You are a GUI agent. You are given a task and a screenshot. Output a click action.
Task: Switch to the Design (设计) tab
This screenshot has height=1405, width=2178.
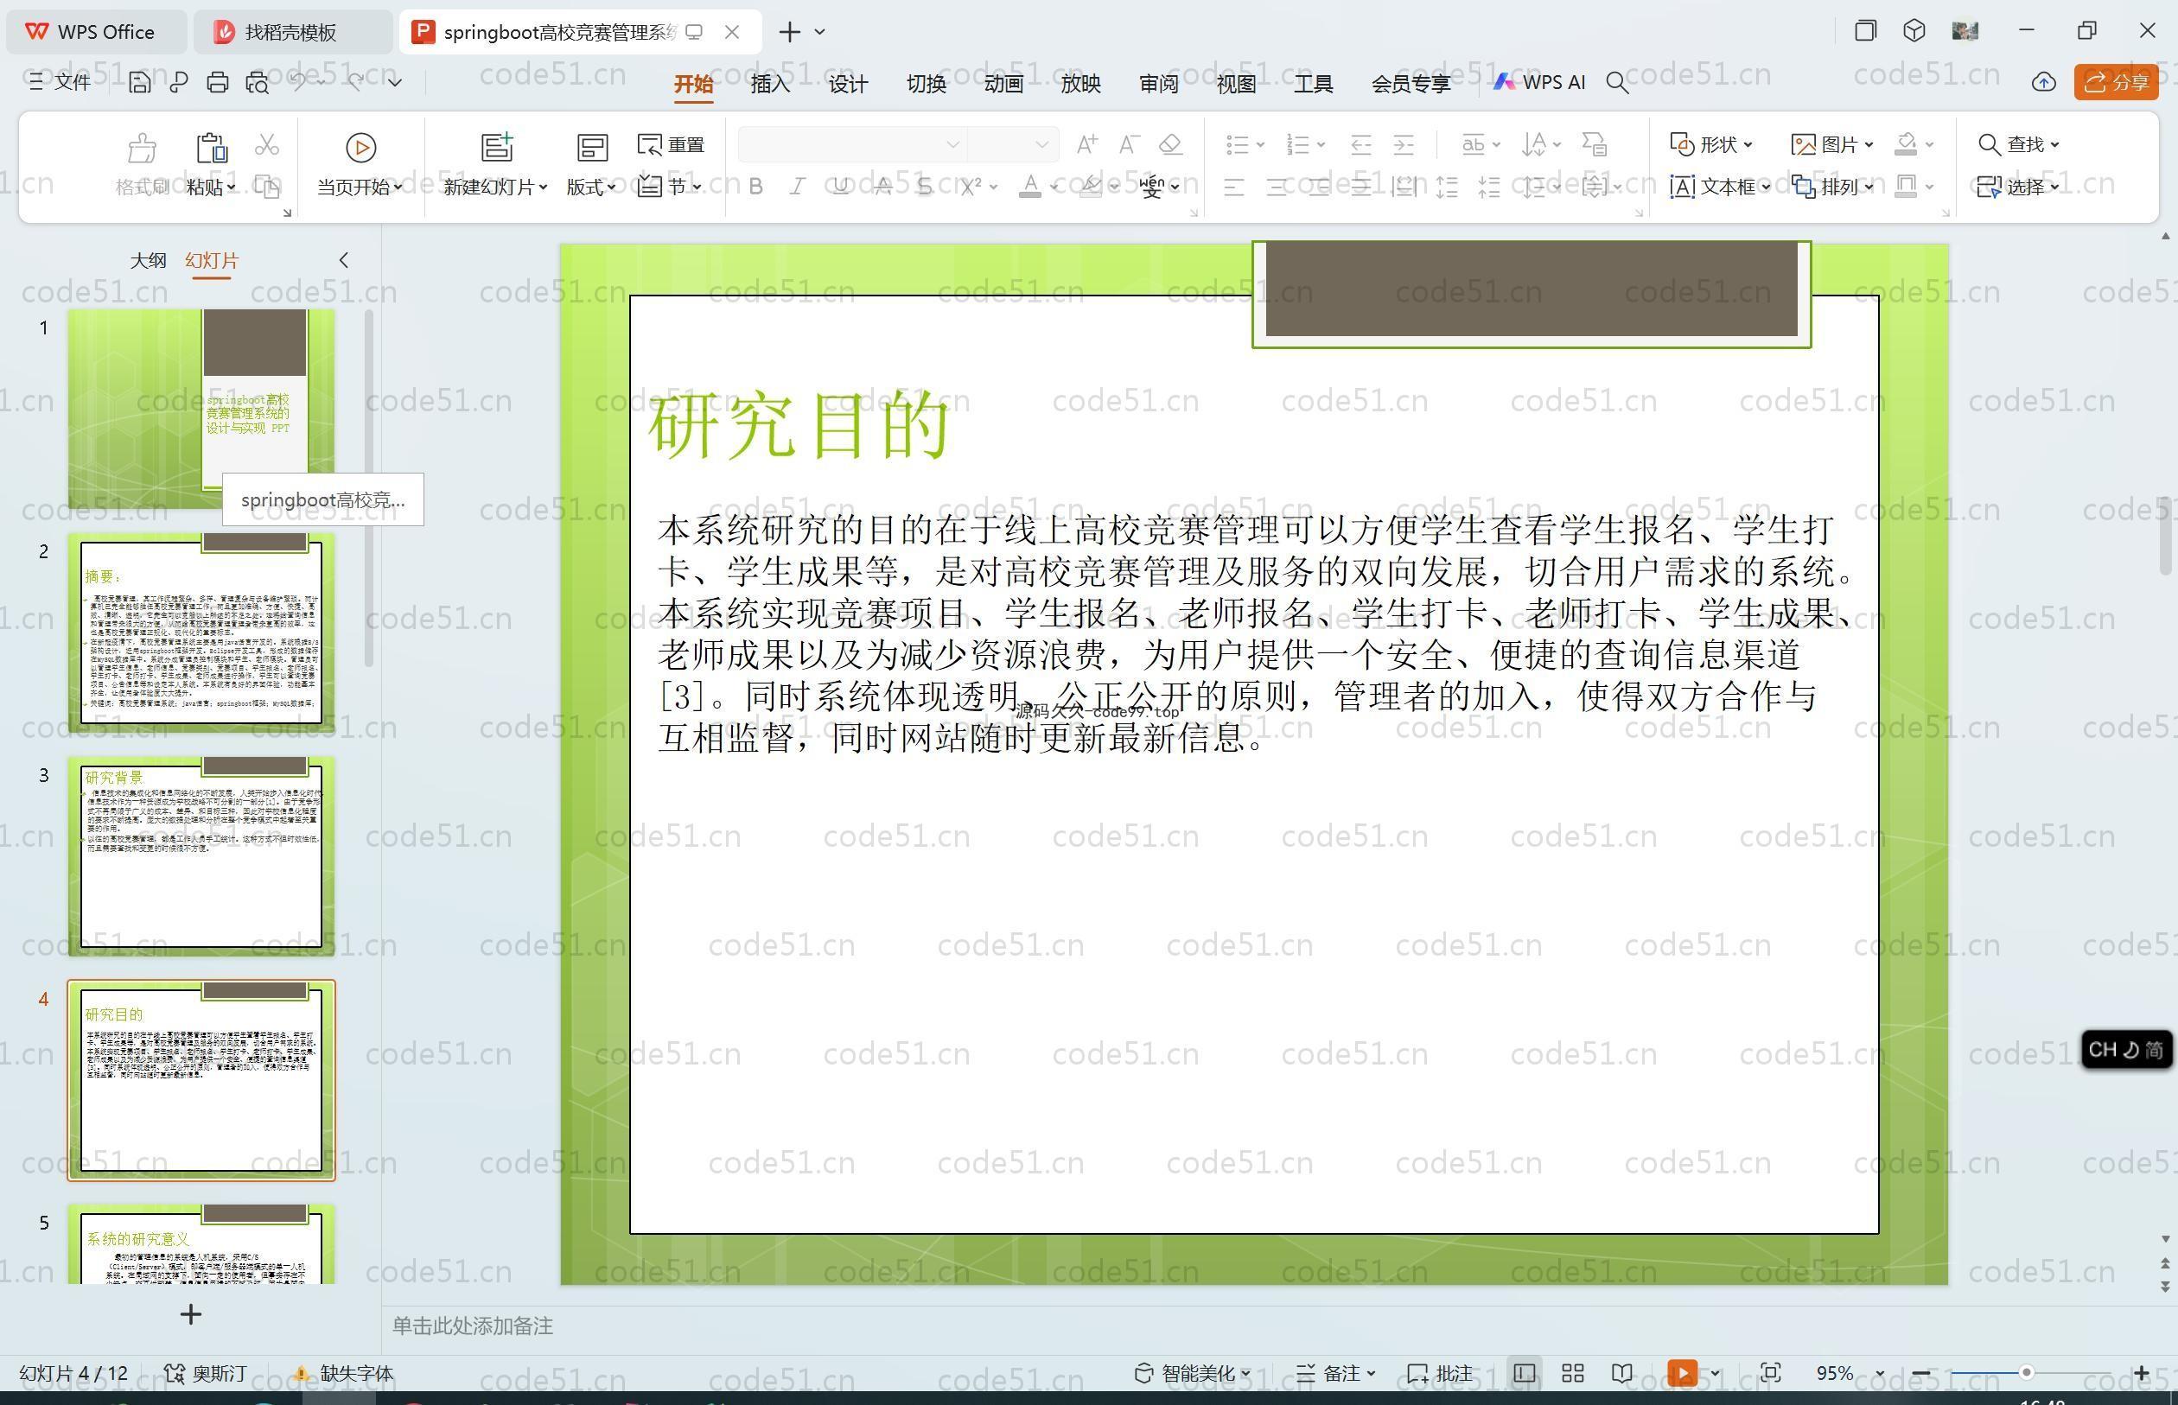point(848,83)
